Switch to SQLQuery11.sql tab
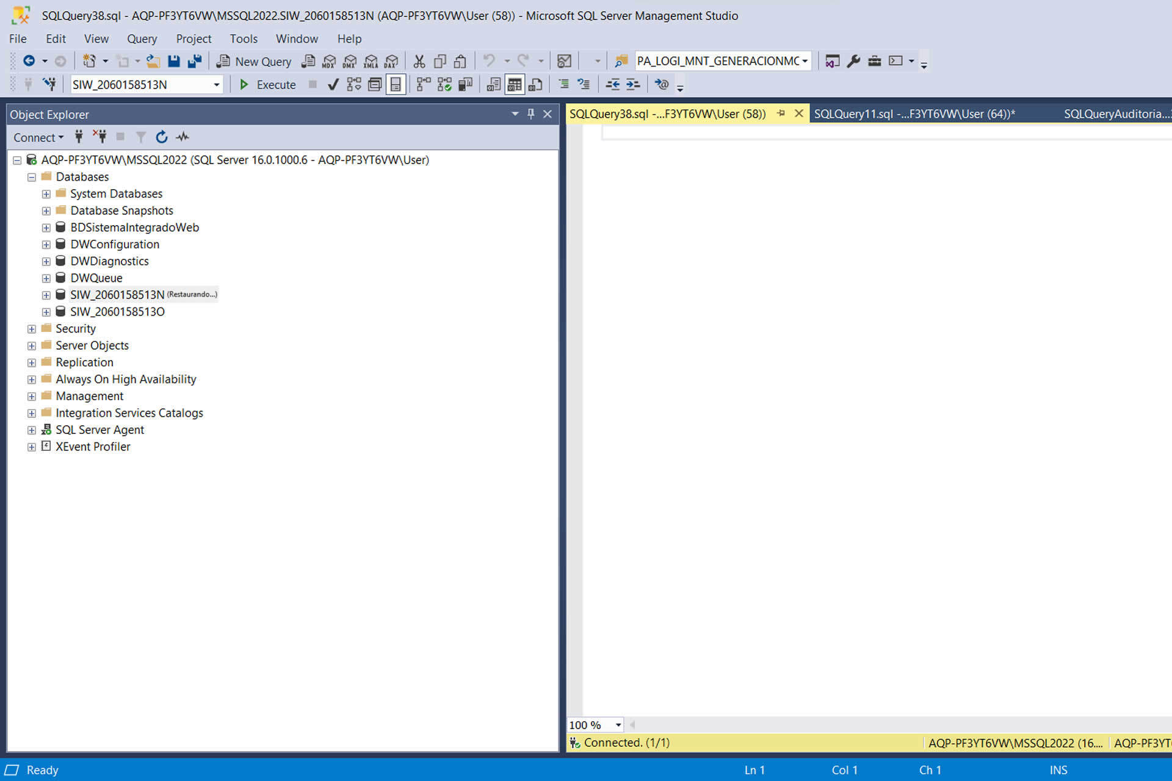Image resolution: width=1172 pixels, height=781 pixels. point(914,114)
